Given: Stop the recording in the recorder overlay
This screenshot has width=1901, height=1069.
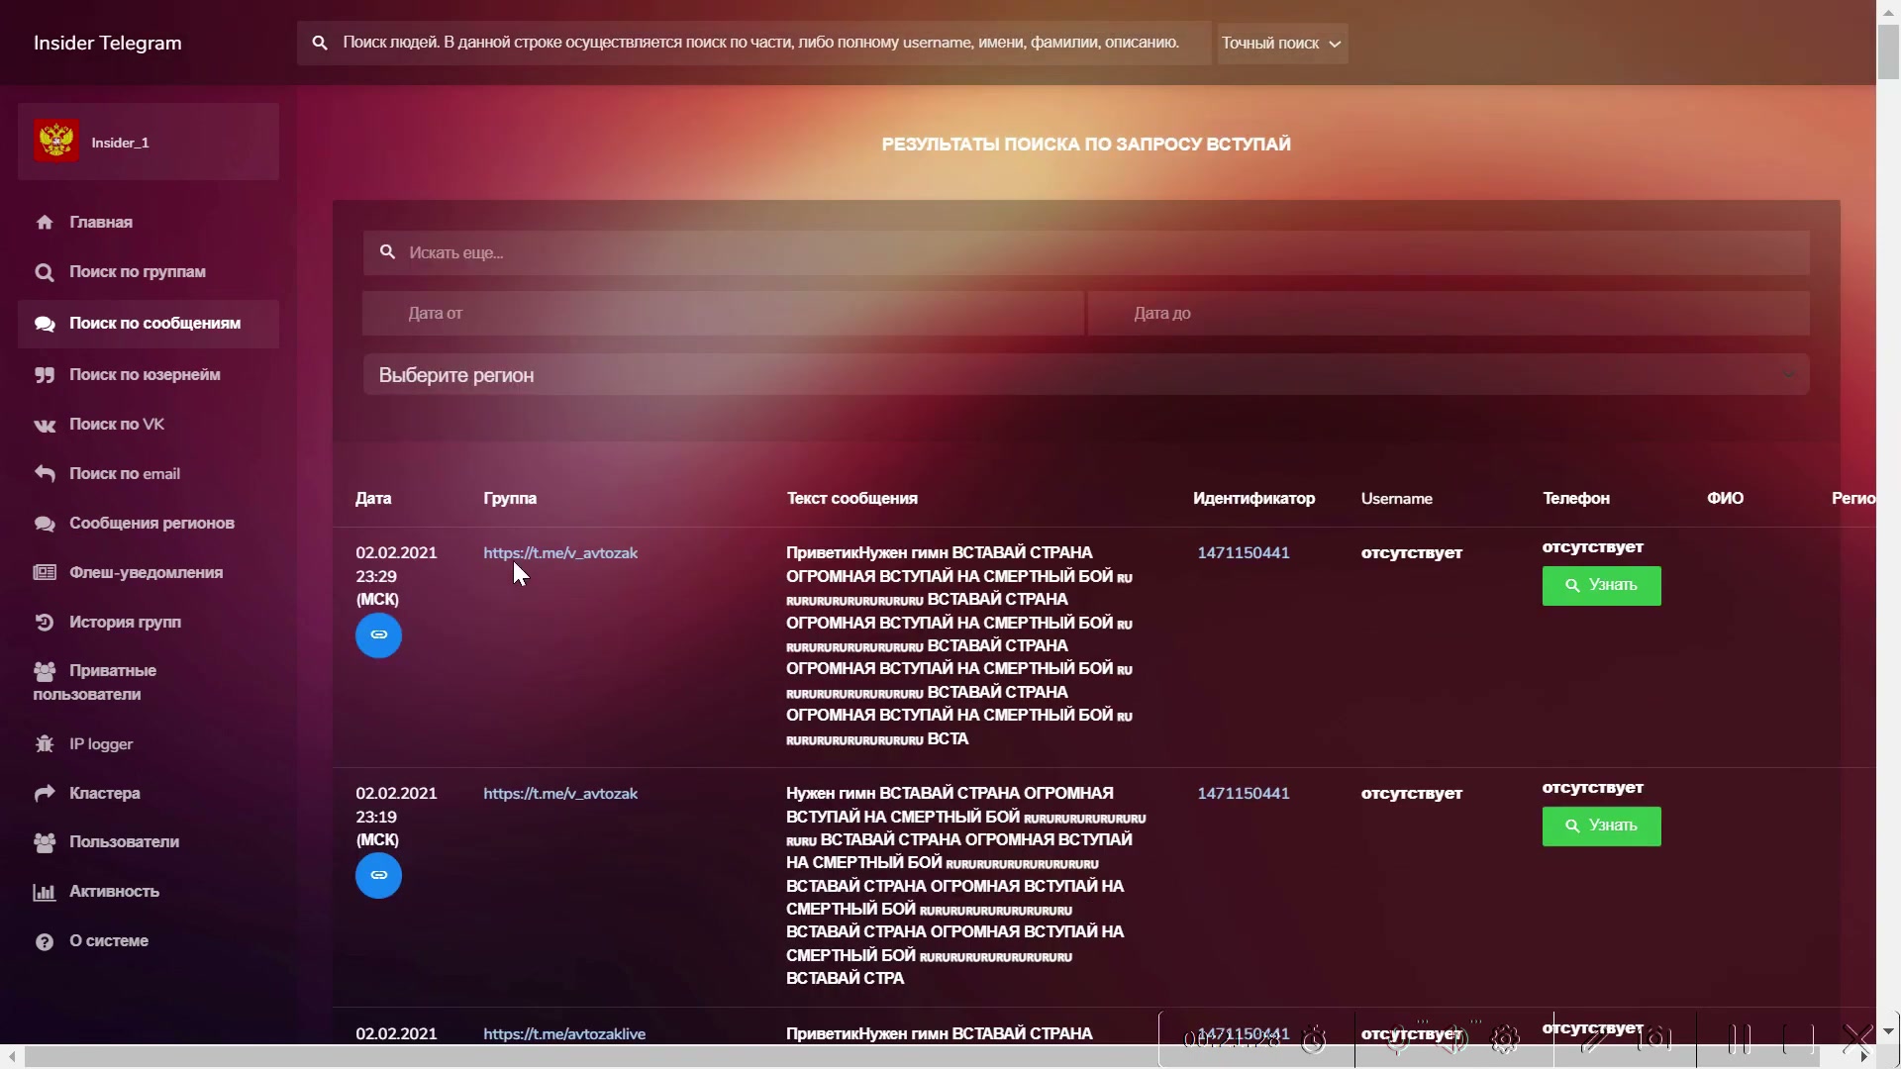Looking at the screenshot, I should tap(1798, 1039).
